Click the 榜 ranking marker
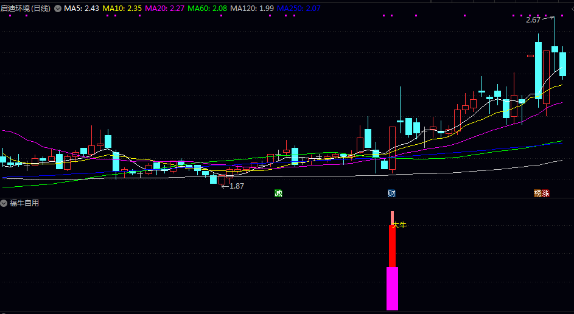 coord(537,194)
